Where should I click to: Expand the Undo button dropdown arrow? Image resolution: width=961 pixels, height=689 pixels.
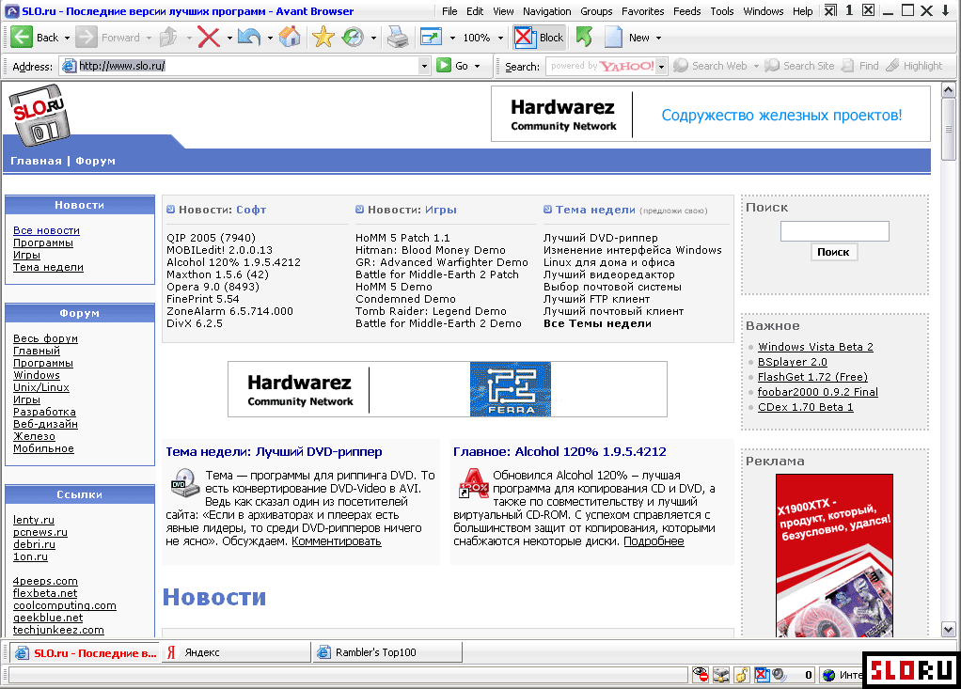270,38
